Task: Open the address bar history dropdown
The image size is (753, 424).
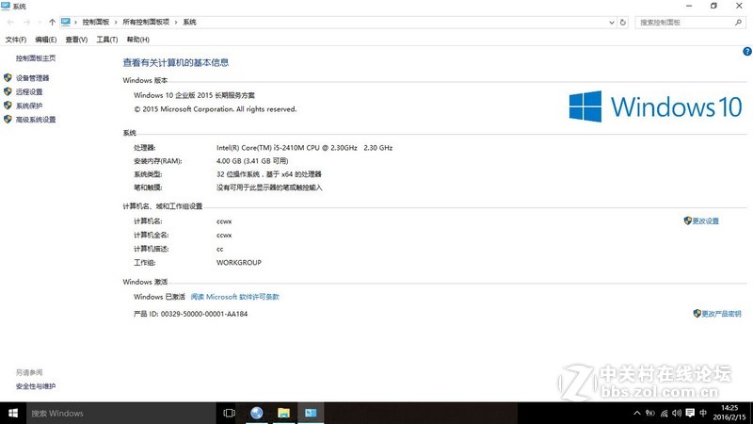Action: tap(611, 22)
